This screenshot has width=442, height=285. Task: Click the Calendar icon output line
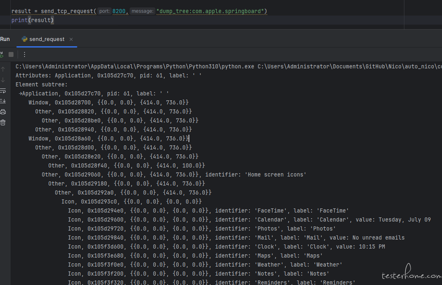[249, 220]
